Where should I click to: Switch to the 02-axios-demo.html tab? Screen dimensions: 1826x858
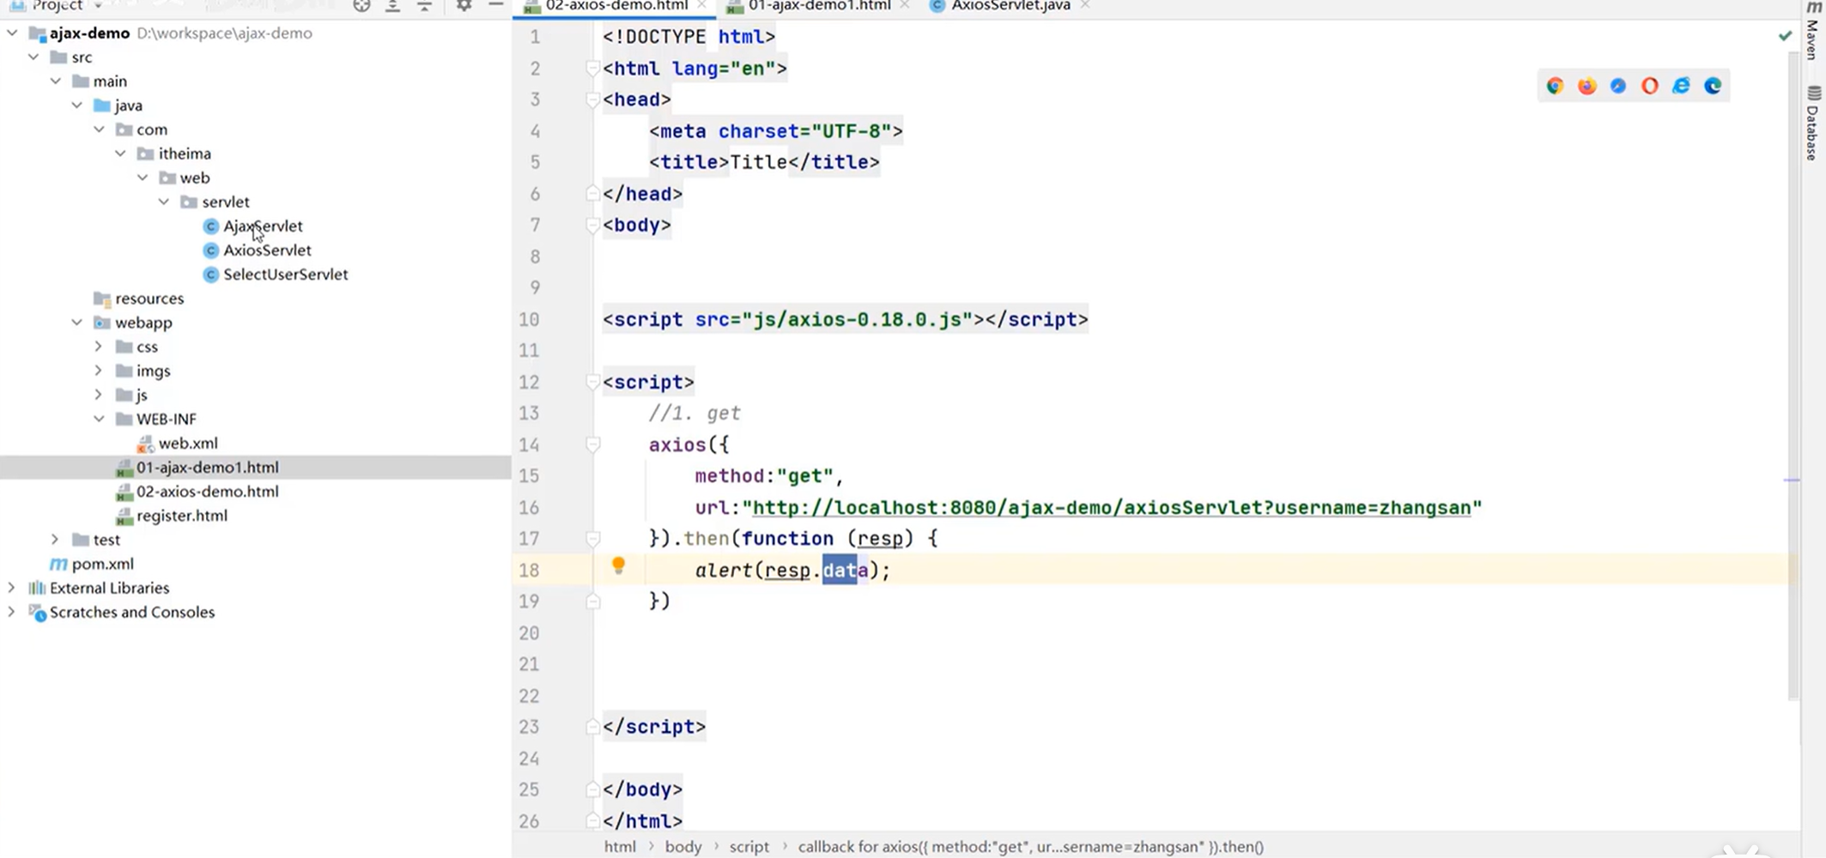(x=616, y=5)
